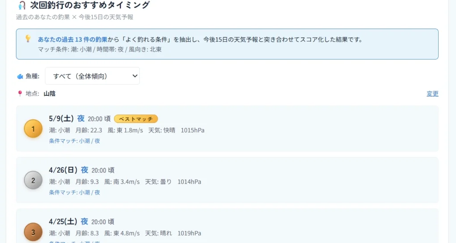Click 条件マッチ: 小潮 / 夜 under 4/26
The height and width of the screenshot is (243, 456).
click(x=74, y=192)
